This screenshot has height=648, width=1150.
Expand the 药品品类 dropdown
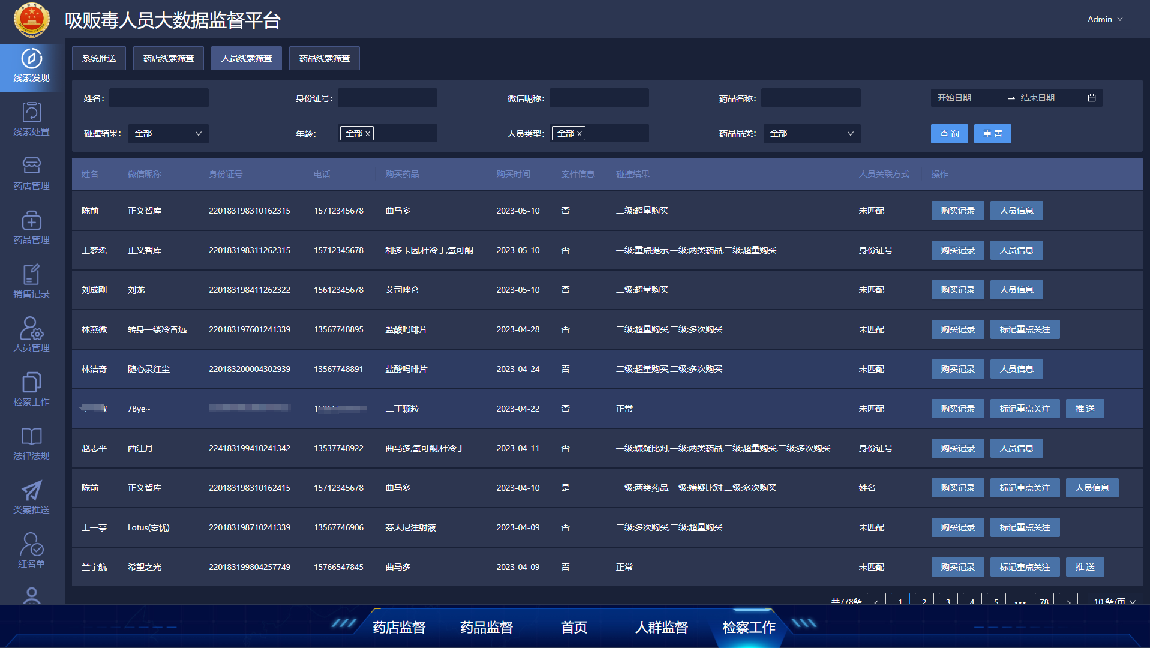coord(810,133)
